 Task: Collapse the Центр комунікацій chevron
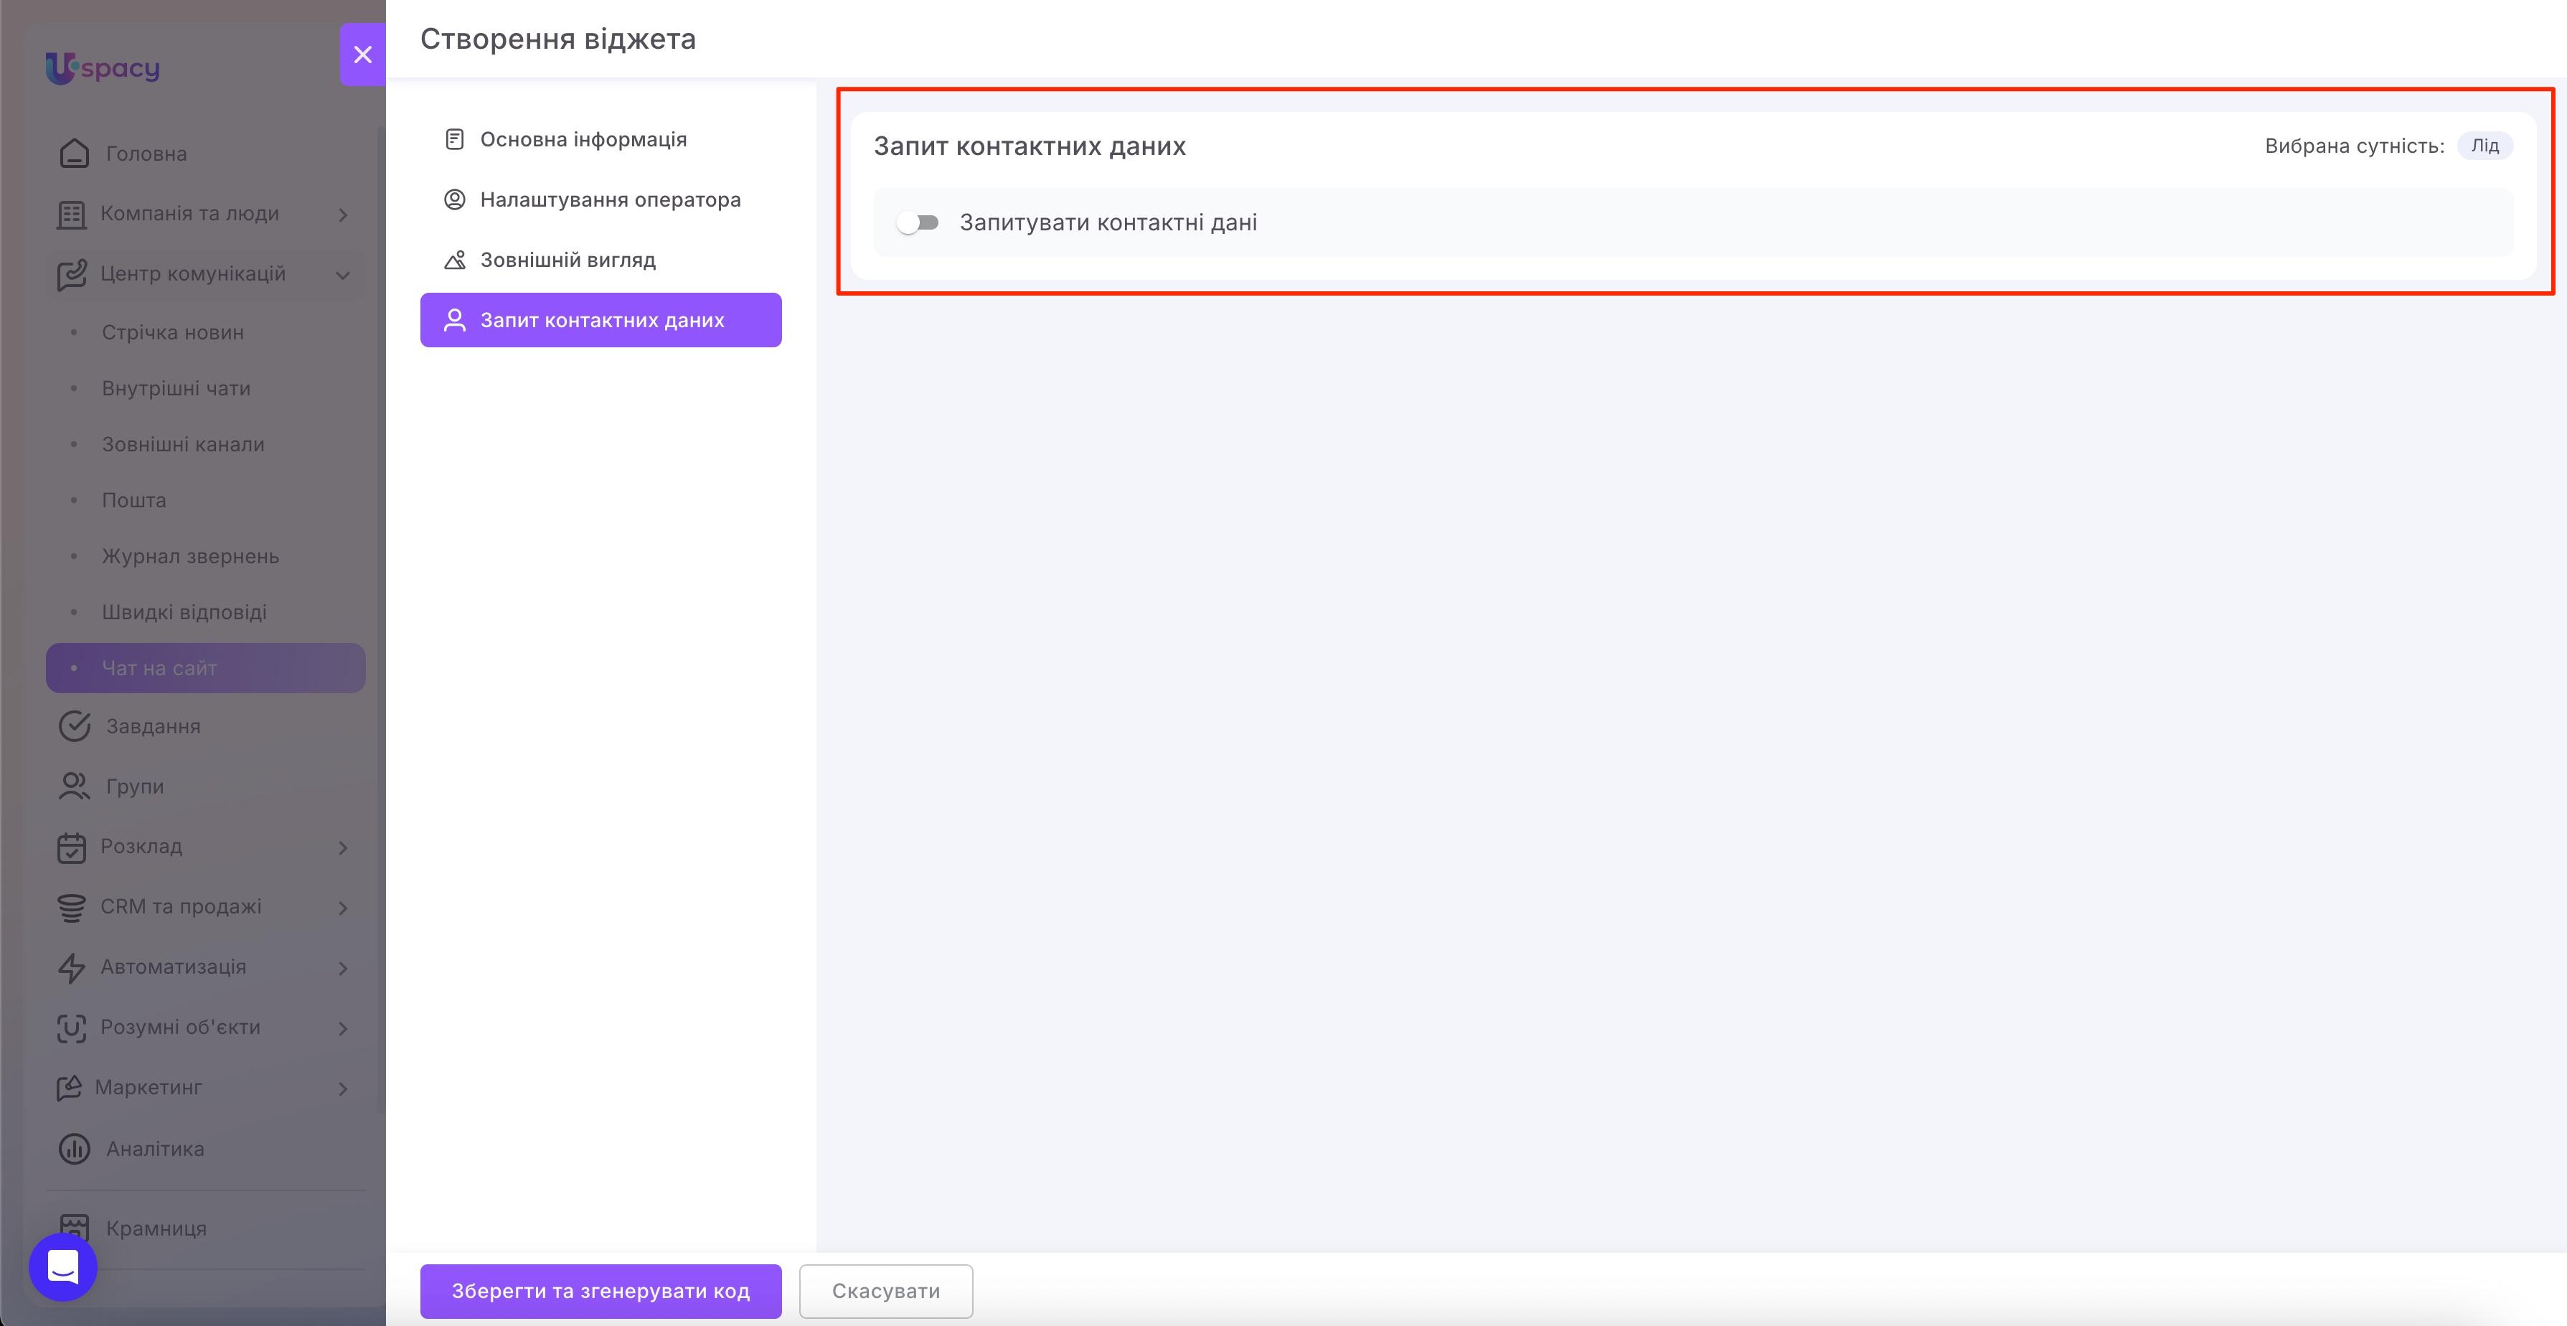point(343,275)
